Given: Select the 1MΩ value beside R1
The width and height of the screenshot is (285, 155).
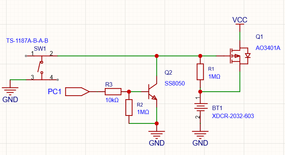Looking at the screenshot, I should tap(214, 76).
